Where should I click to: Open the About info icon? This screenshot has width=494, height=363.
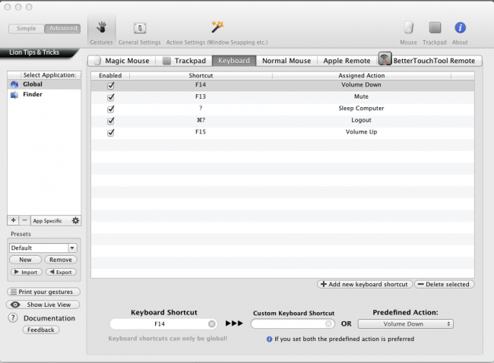(x=460, y=27)
